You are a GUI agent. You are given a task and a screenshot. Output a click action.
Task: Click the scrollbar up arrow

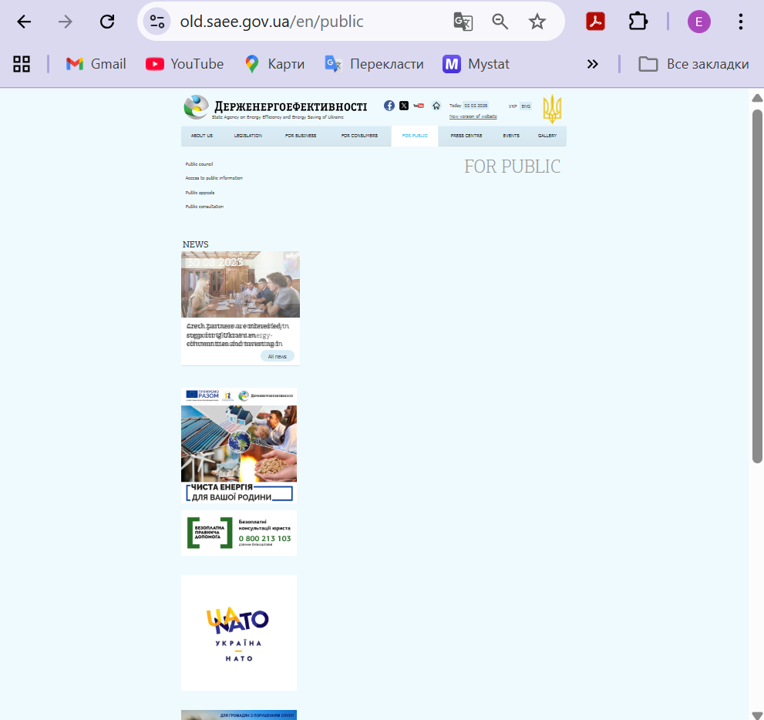point(757,98)
